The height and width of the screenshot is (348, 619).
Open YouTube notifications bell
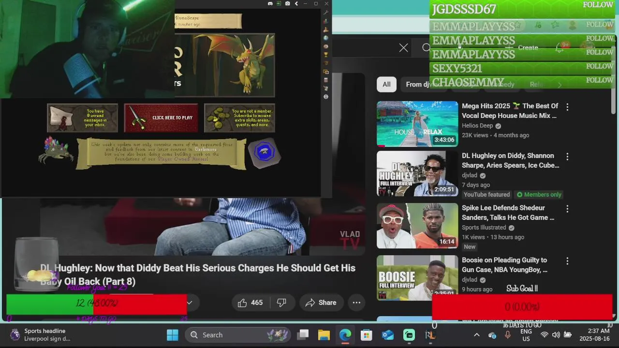point(559,47)
